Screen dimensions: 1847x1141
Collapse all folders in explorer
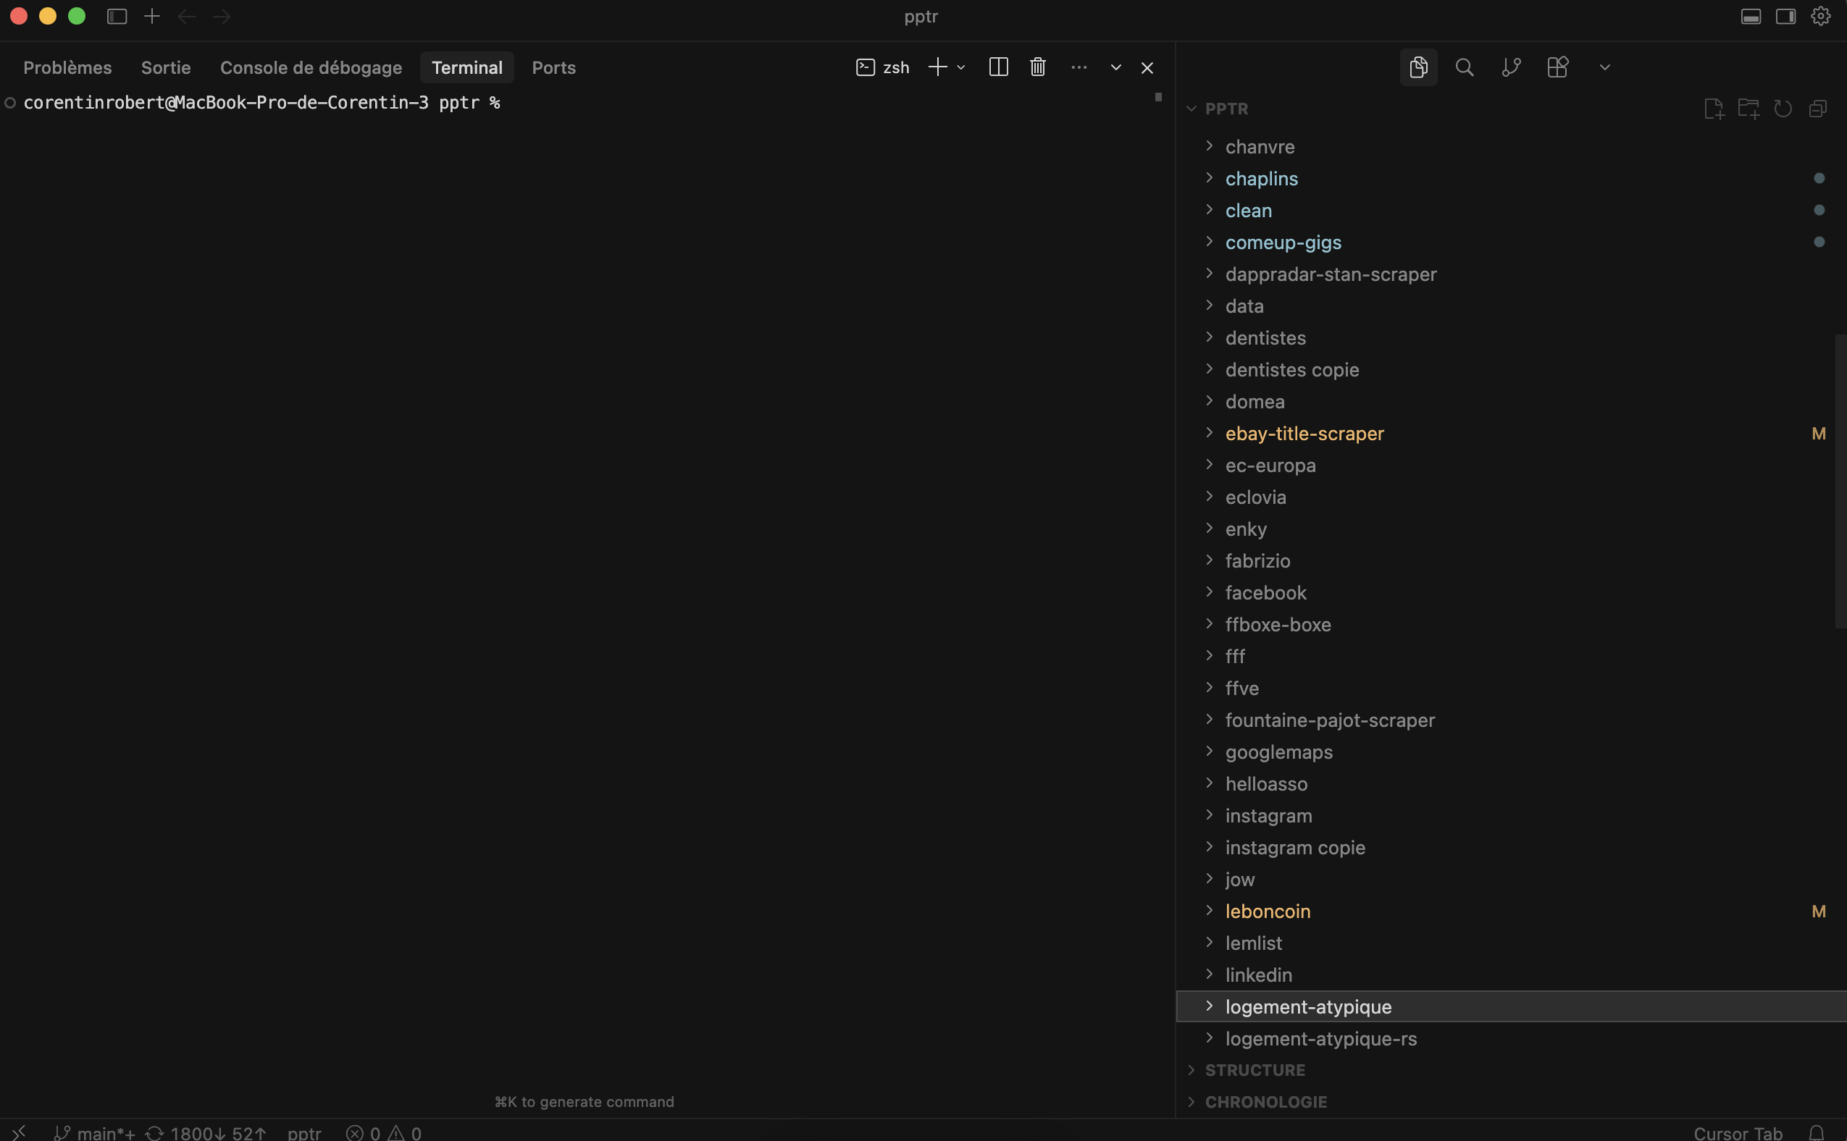pos(1817,109)
